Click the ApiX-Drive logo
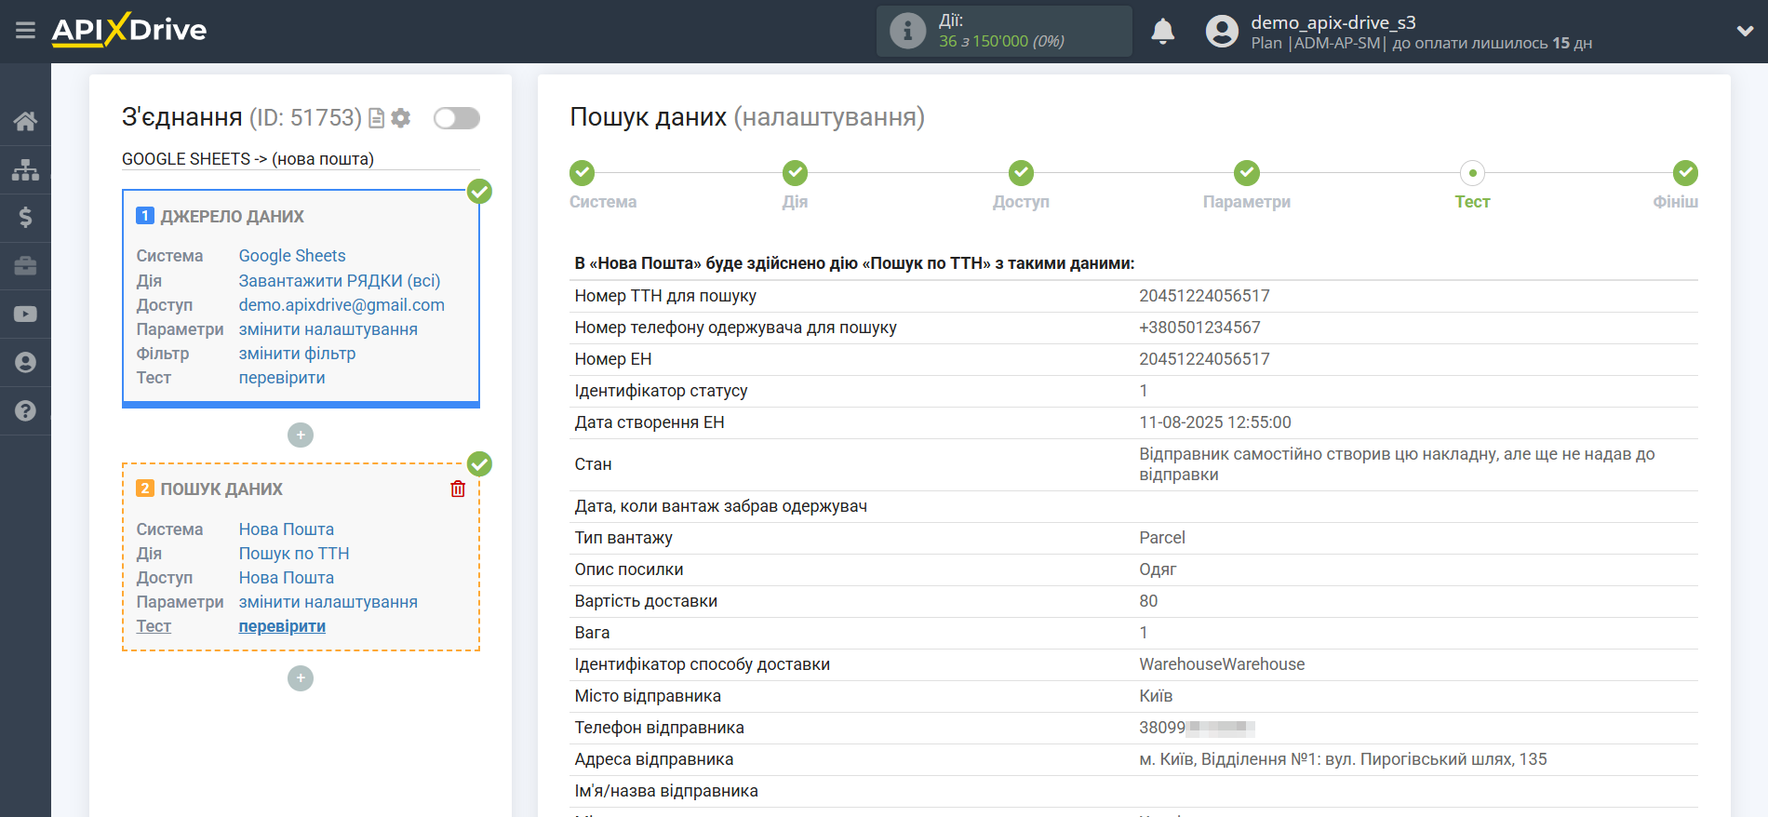 [129, 30]
